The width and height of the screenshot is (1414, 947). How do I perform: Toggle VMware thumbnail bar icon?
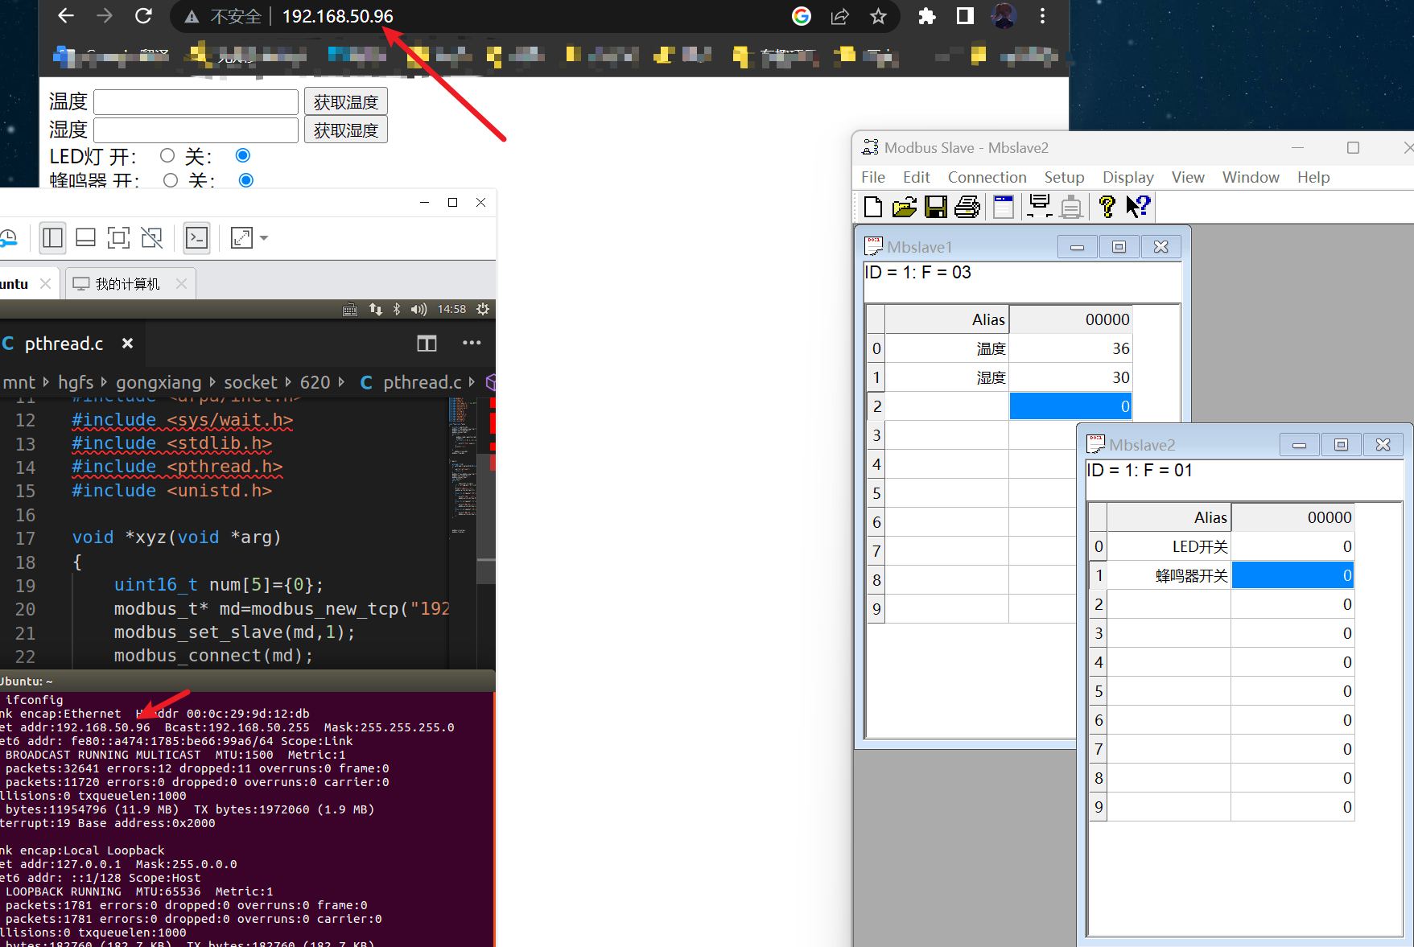click(85, 237)
